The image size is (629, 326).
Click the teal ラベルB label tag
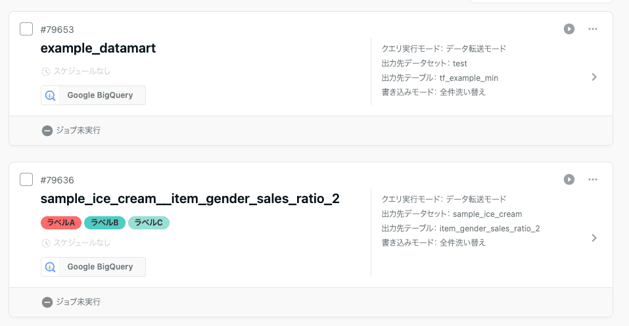pos(105,223)
